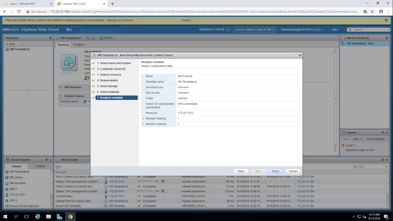Open Windows Start menu
The width and height of the screenshot is (393, 221).
[5, 216]
